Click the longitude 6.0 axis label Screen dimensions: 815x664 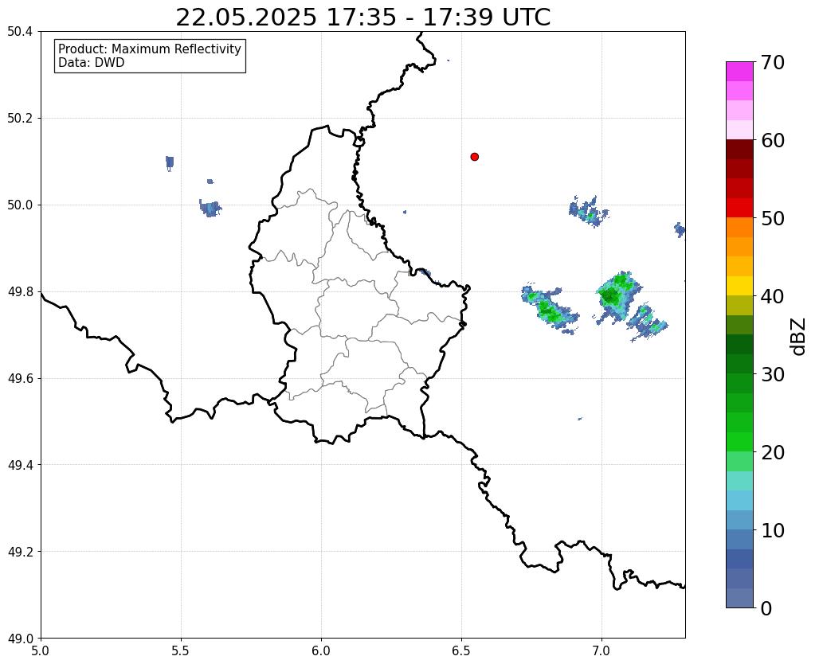pos(321,650)
